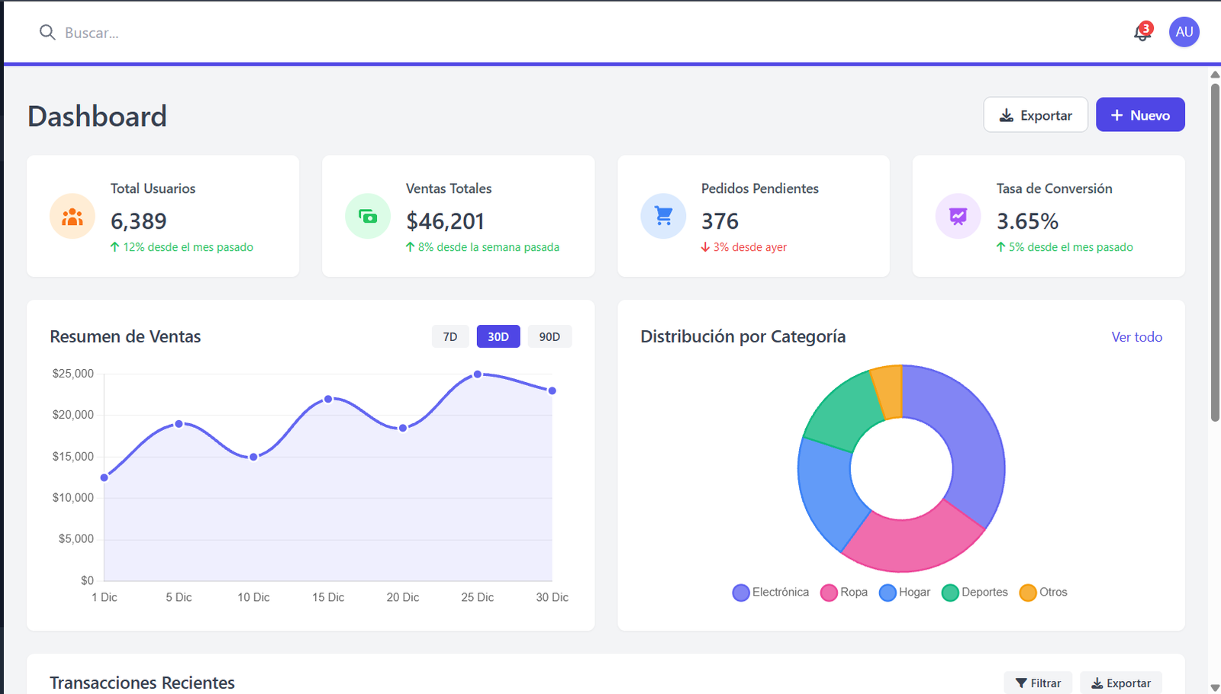Open the AU profile avatar menu
Screen dimensions: 1221x694
coord(1184,32)
